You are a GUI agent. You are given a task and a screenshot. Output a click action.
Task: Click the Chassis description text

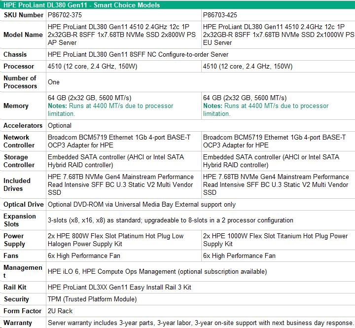(138, 54)
